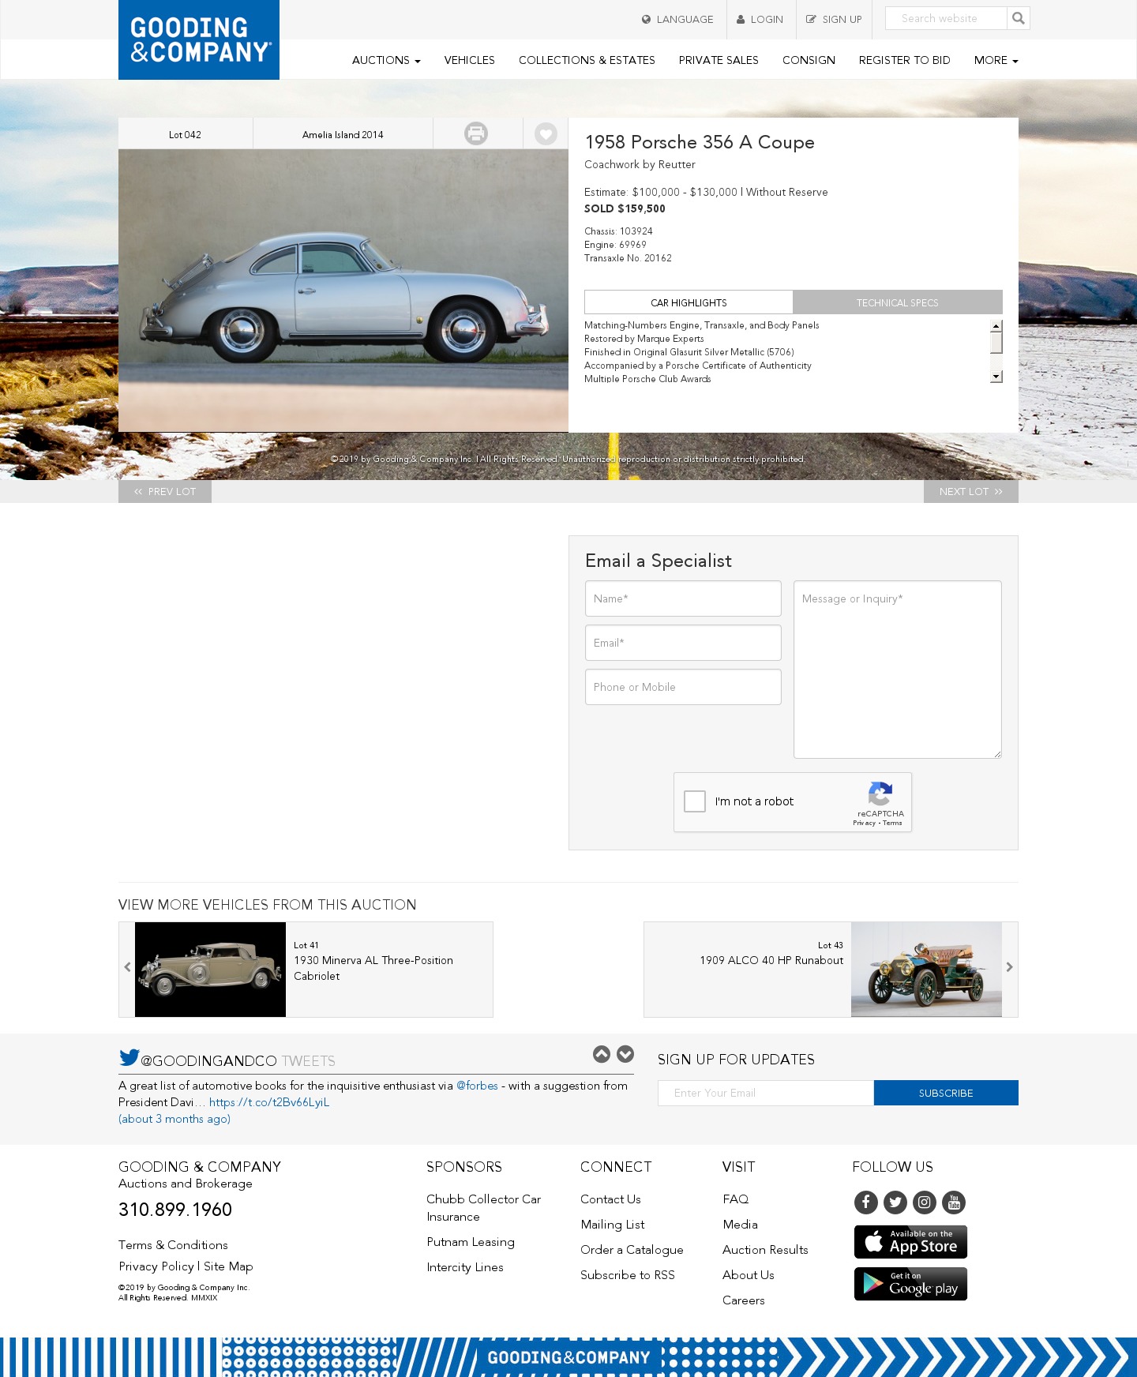Click the SUBSCRIBE button
1137x1377 pixels.
946,1093
